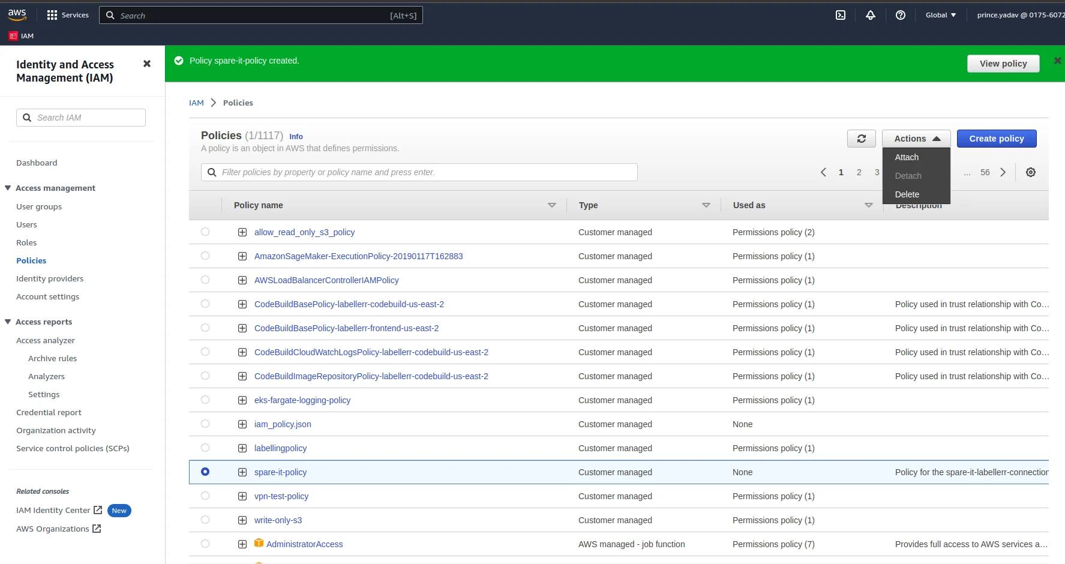The height and width of the screenshot is (564, 1065).
Task: Open the prince.yadav account menu
Action: (1021, 15)
